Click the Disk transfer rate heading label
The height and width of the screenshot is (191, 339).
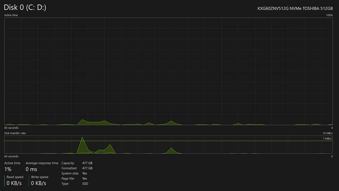pyautogui.click(x=15, y=133)
